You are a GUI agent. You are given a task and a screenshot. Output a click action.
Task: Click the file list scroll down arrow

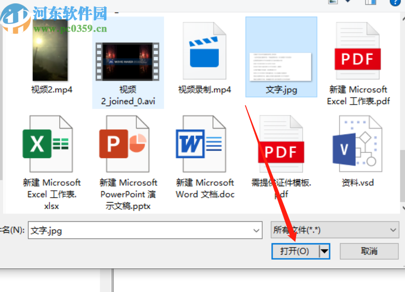click(x=403, y=208)
